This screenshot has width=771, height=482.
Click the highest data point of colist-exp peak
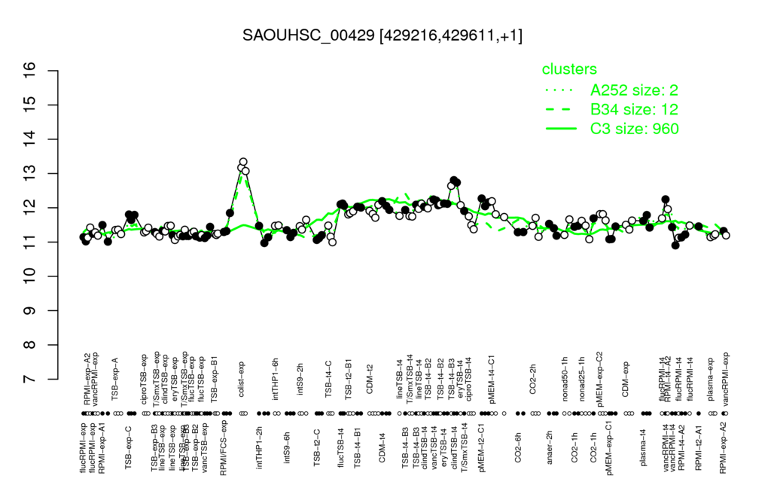(243, 161)
